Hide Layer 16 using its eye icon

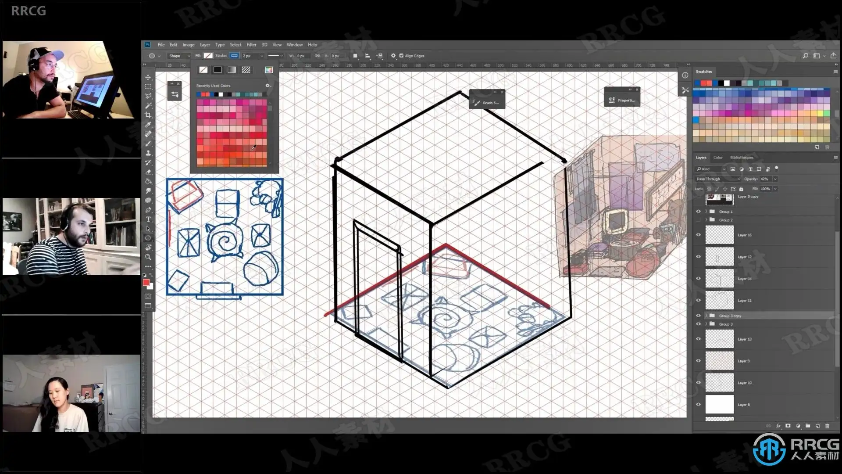tap(699, 235)
